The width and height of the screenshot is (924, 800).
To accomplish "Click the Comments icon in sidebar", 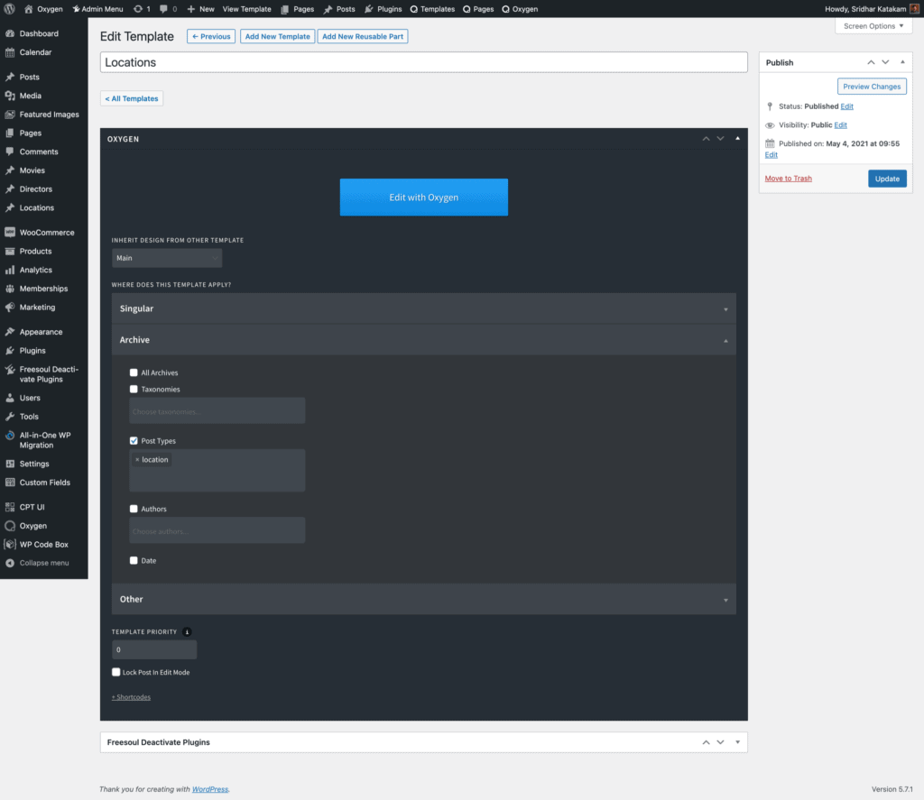I will tap(10, 152).
